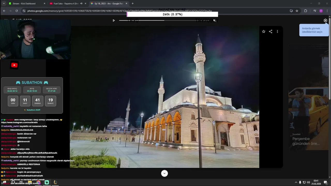The height and width of the screenshot is (186, 331).
Task: Expand details with the down chevron button
Action: pyautogui.click(x=164, y=173)
